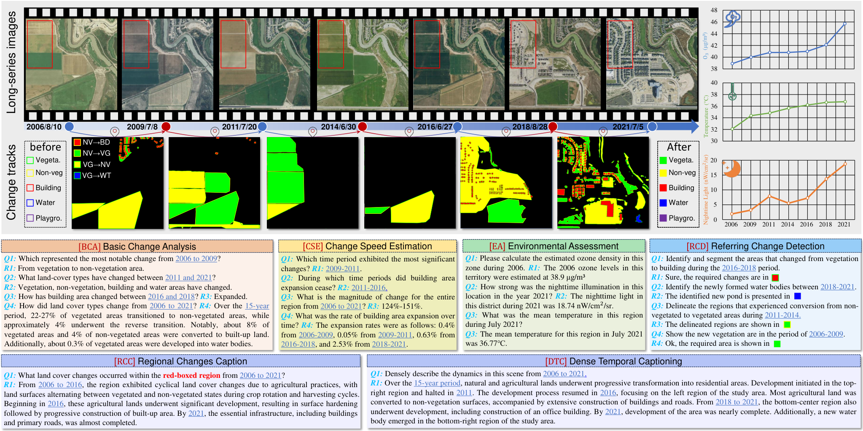The height and width of the screenshot is (431, 863).
Task: Open the [CSE] Change Speed Estimation header
Action: coord(367,246)
